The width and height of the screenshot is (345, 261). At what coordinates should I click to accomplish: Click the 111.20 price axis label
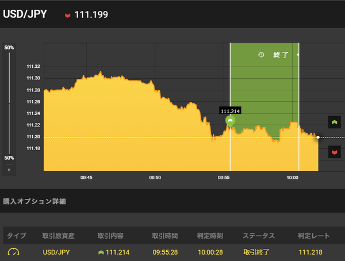[33, 137]
